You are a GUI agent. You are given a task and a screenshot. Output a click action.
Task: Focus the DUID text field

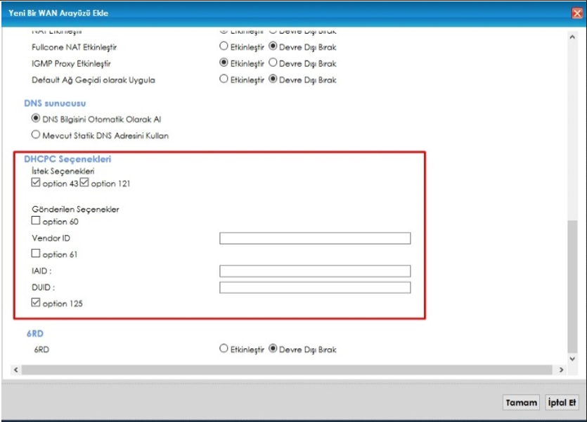pos(315,288)
